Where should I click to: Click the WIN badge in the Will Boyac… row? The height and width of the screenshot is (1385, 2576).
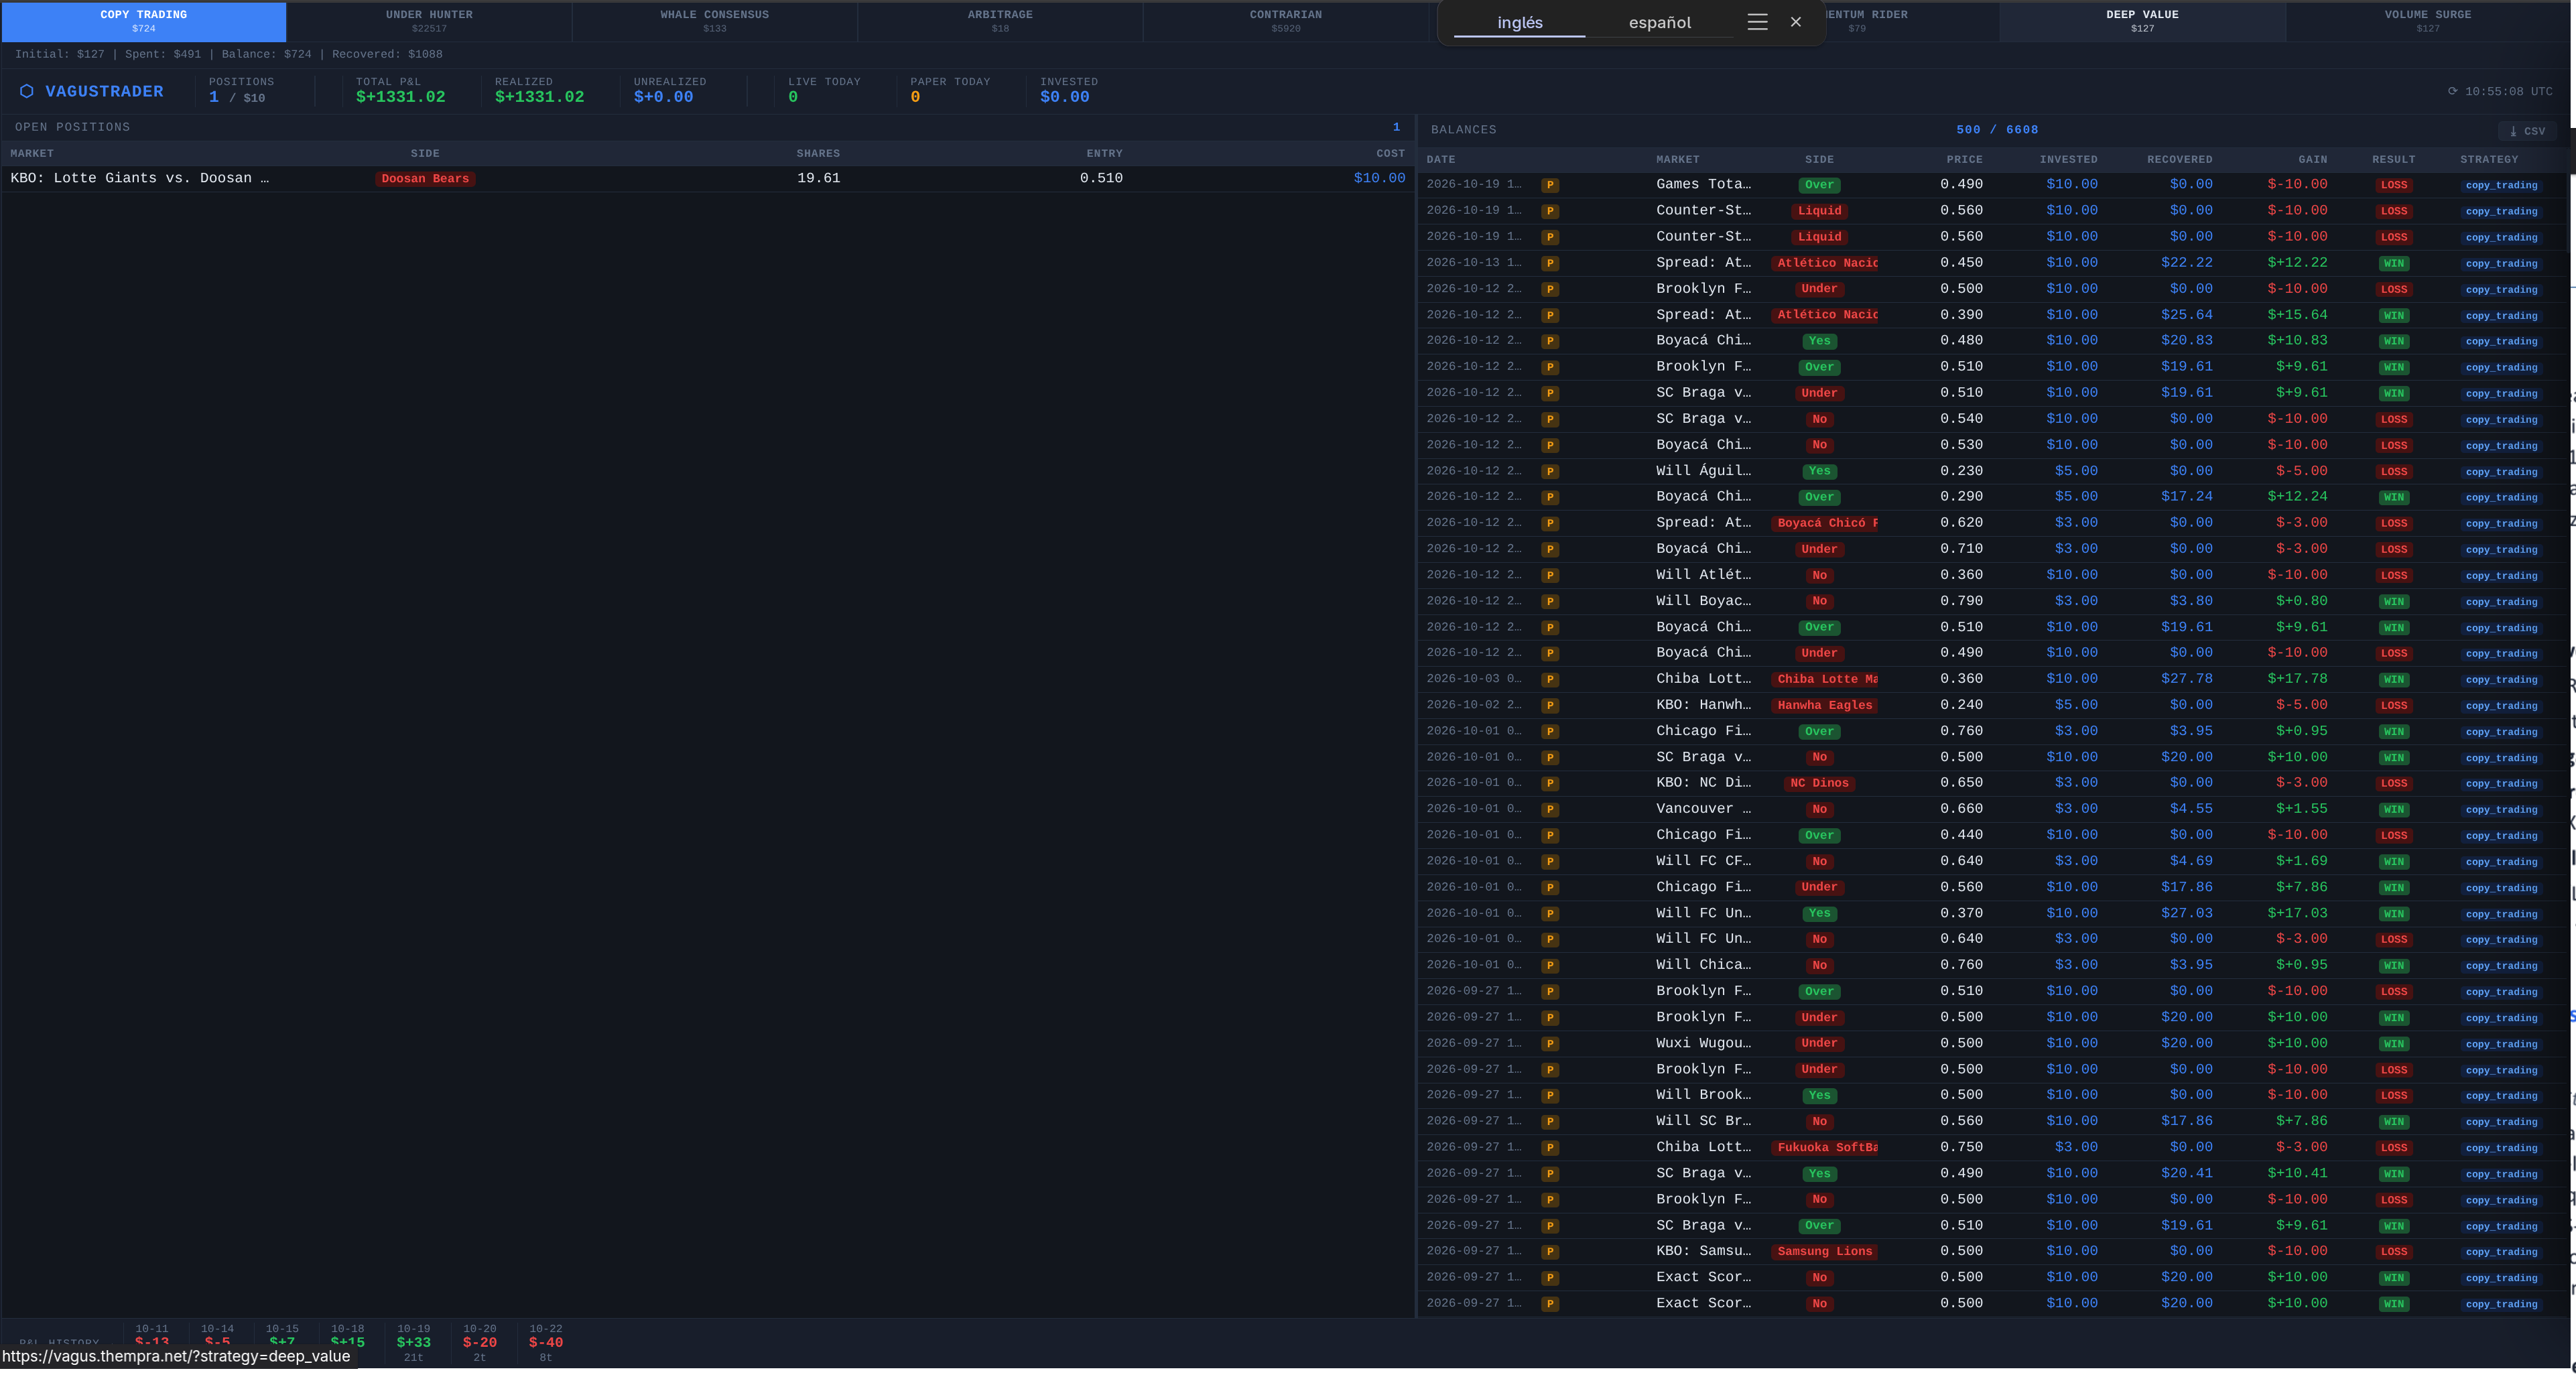pyautogui.click(x=2394, y=602)
